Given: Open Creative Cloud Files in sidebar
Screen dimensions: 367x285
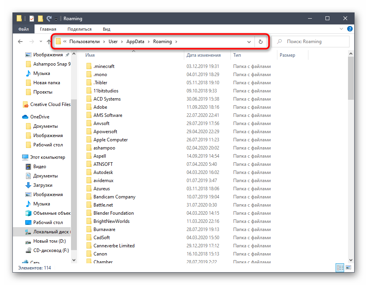Looking at the screenshot, I should click(50, 104).
